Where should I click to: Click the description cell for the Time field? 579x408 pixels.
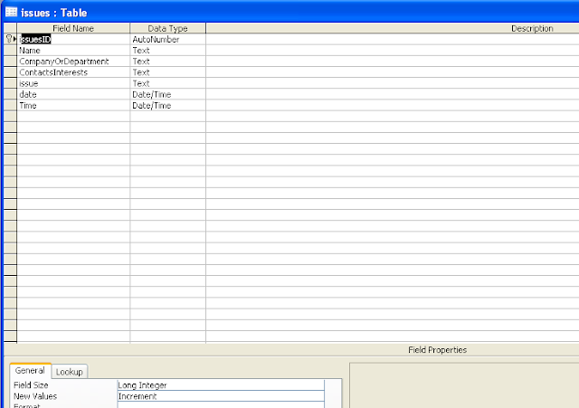click(393, 106)
